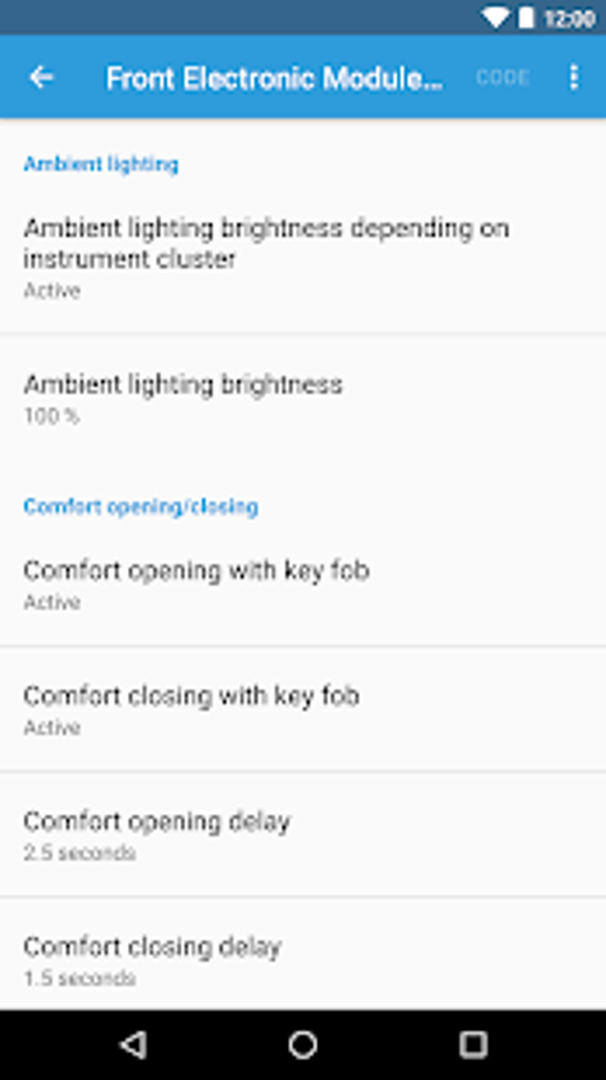The image size is (606, 1080).
Task: Open Comfort opening delay options
Action: (303, 835)
